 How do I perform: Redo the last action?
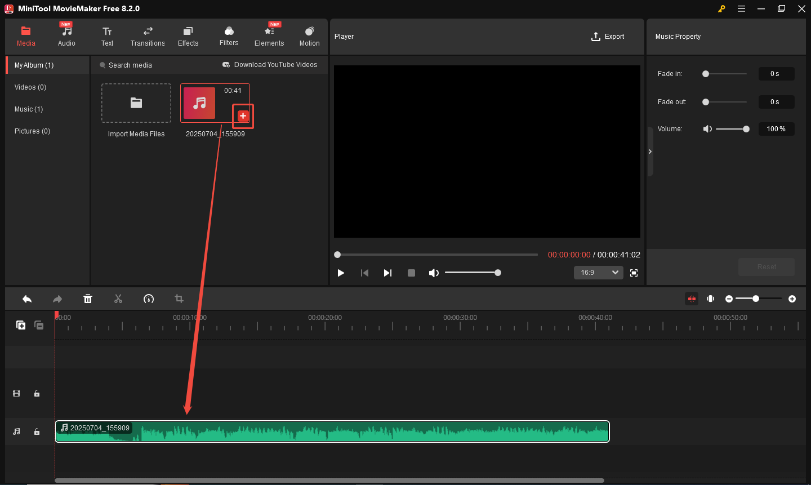57,299
